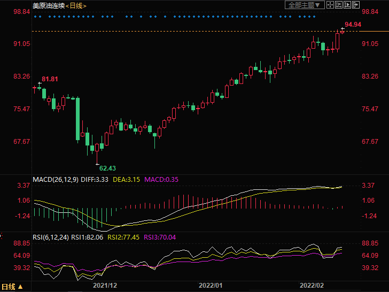The width and height of the screenshot is (389, 292).
Task: Click the export panel arrow icon
Action: pyautogui.click(x=356, y=5)
